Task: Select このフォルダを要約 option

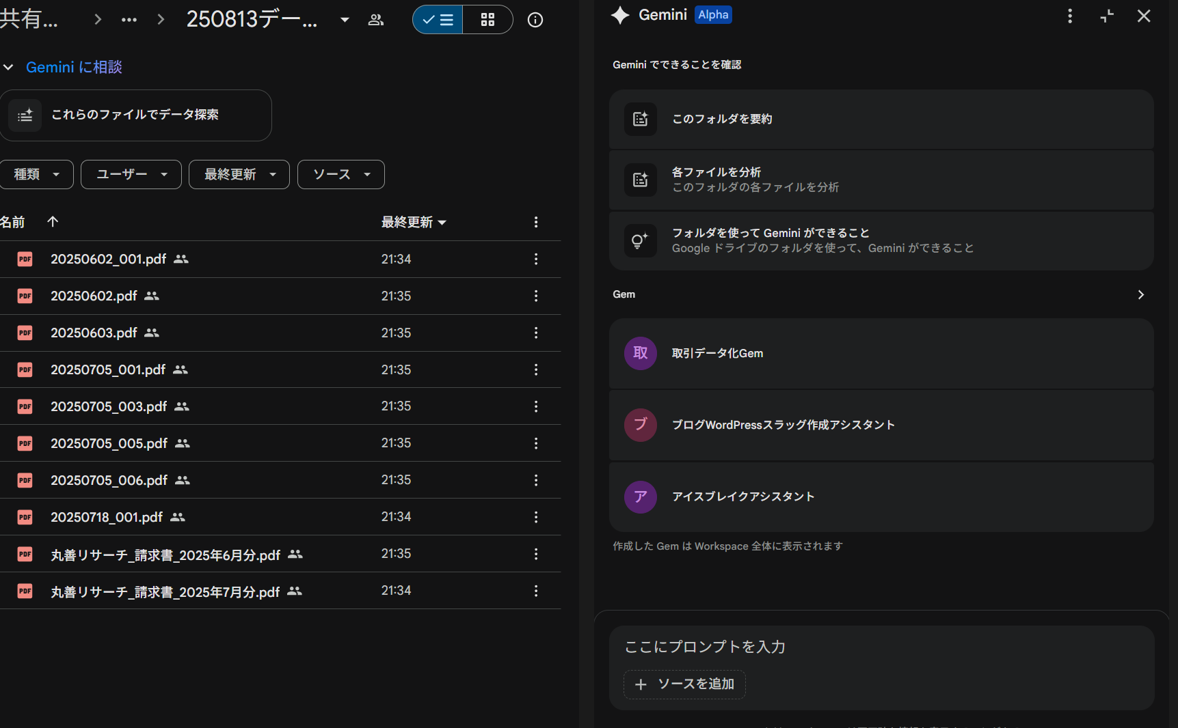Action: pos(881,119)
